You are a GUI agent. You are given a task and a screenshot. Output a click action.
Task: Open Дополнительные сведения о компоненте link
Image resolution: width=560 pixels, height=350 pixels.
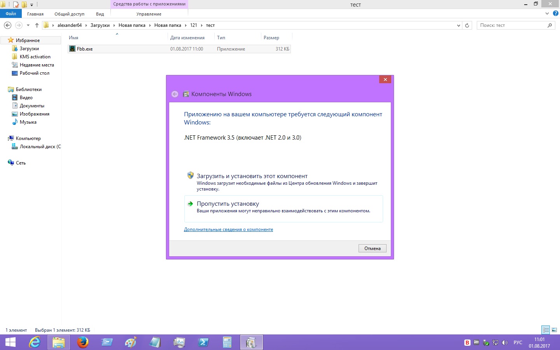pos(228,229)
